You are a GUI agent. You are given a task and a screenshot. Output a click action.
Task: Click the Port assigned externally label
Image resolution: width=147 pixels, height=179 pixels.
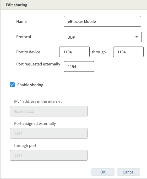click(x=35, y=124)
